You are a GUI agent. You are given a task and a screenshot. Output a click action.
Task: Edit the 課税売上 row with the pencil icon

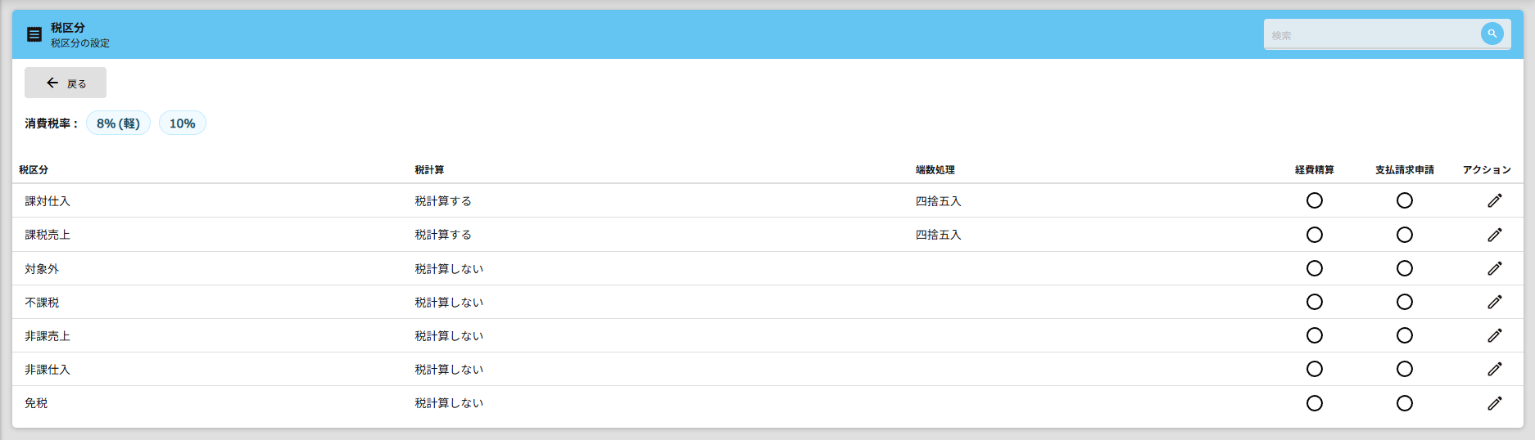click(1495, 235)
